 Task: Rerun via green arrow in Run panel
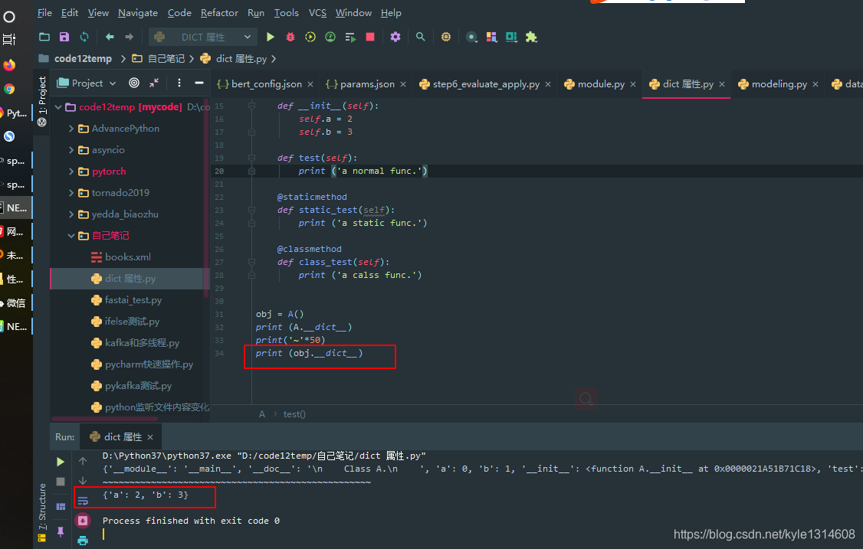[x=61, y=462]
